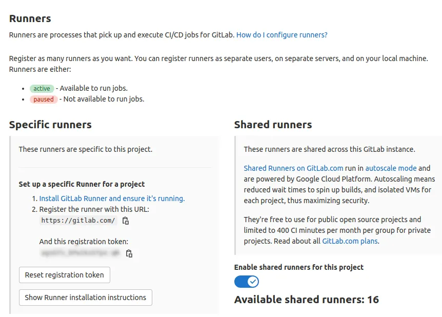The height and width of the screenshot is (317, 442).
Task: Click the red 'paused' status badge
Action: pos(44,99)
